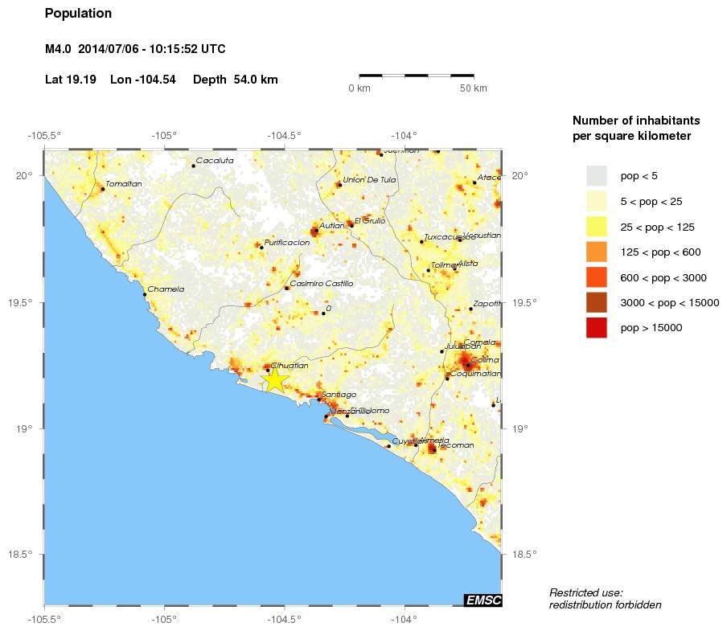This screenshot has width=727, height=631.
Task: Click the 'Depth 54.0 km' value
Action: tap(236, 80)
